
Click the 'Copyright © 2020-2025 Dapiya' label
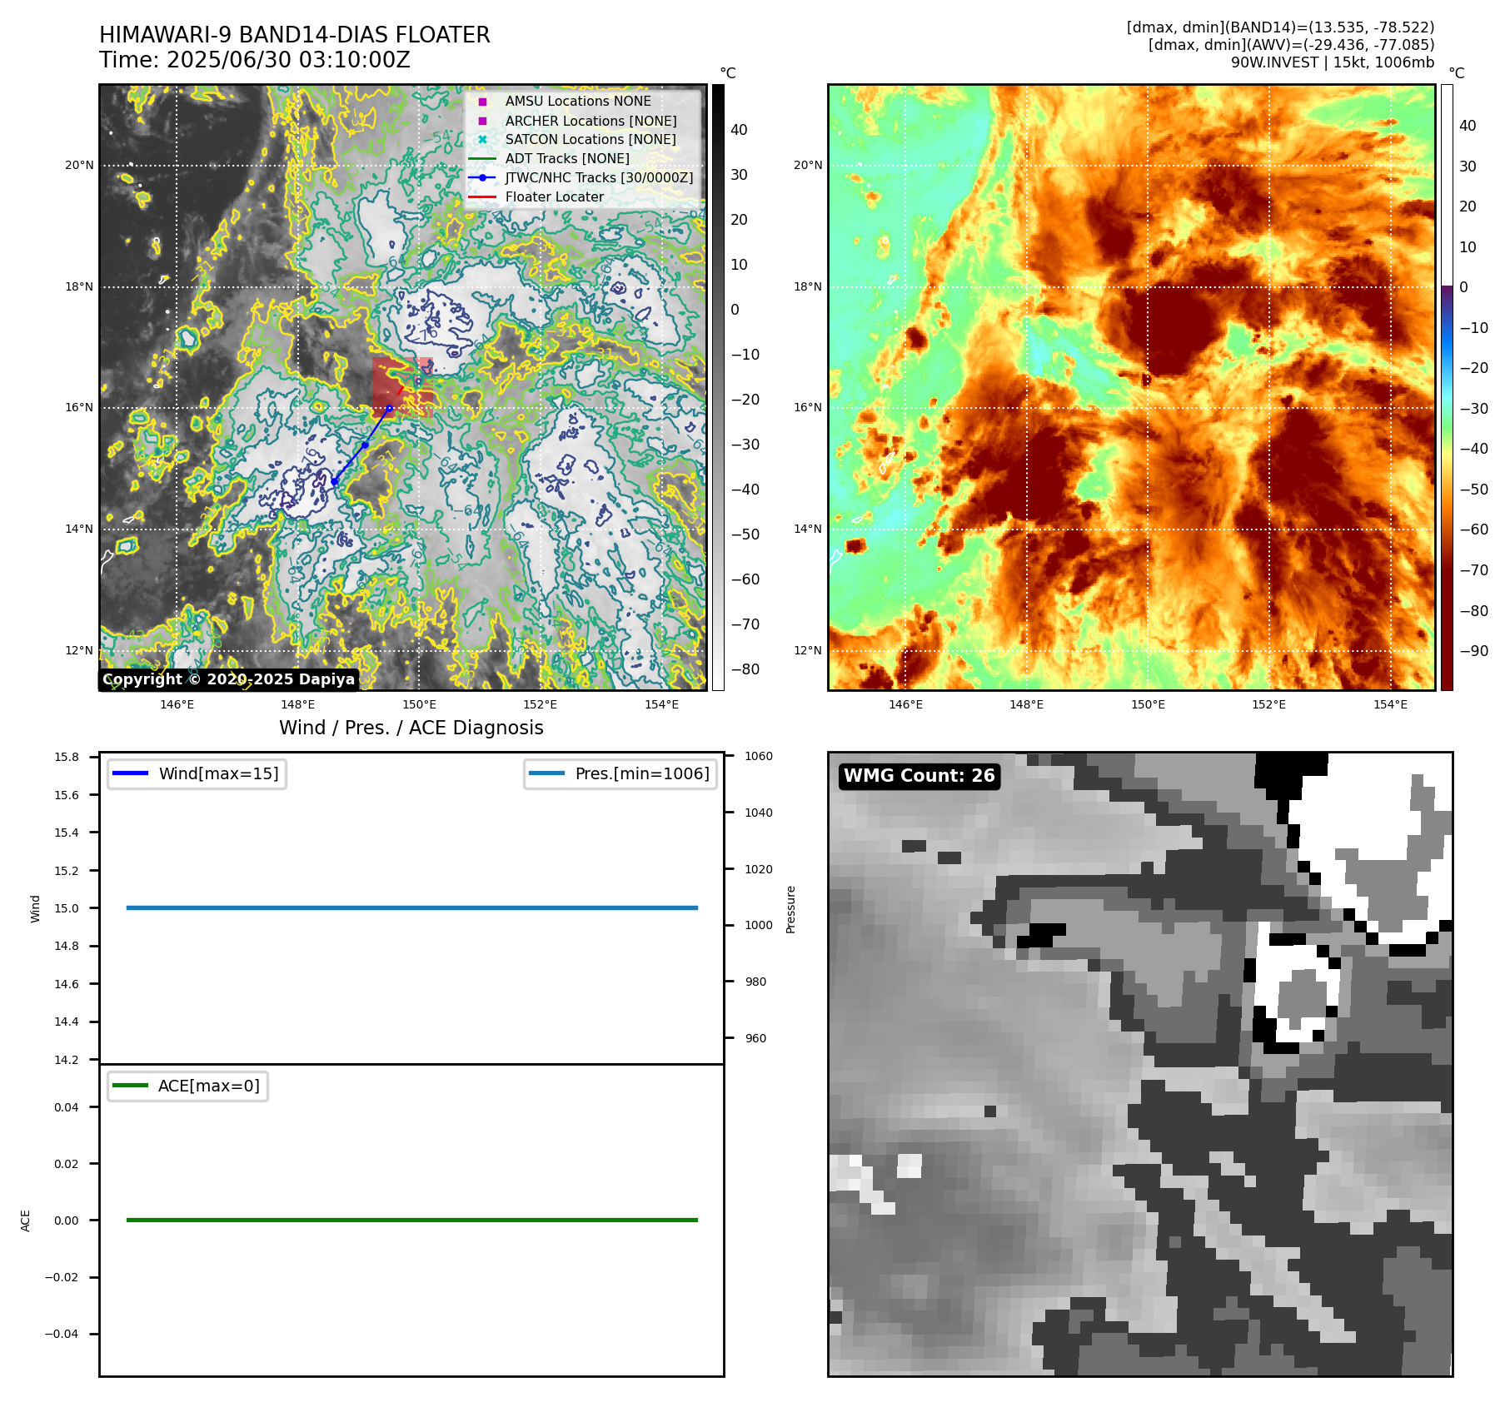click(229, 679)
